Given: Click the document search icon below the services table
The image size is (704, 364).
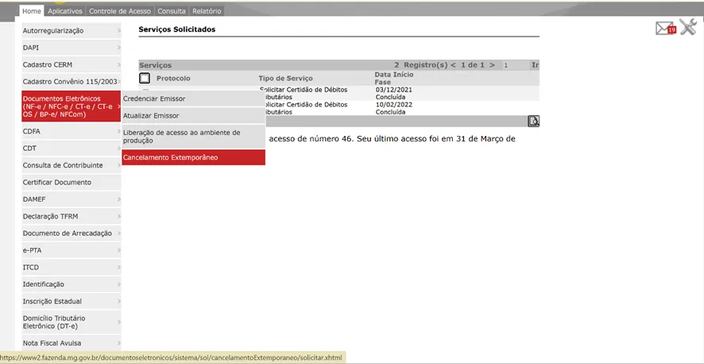Looking at the screenshot, I should (x=533, y=121).
